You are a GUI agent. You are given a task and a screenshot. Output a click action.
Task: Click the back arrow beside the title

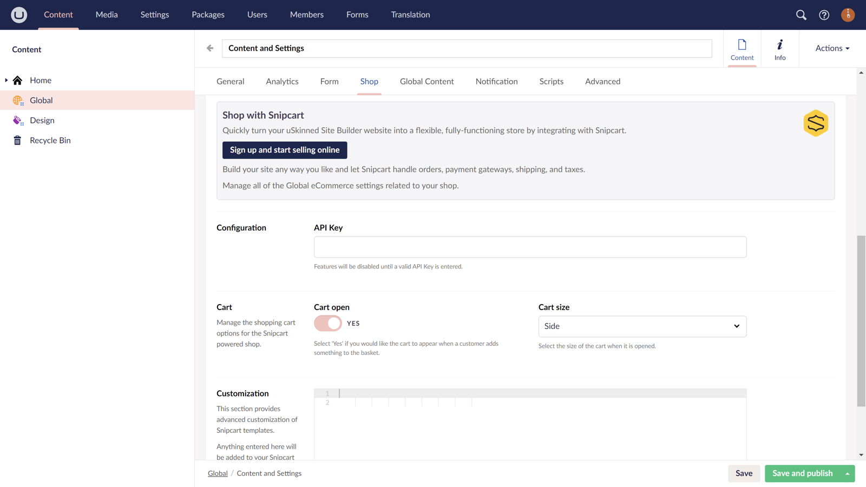[x=210, y=48]
